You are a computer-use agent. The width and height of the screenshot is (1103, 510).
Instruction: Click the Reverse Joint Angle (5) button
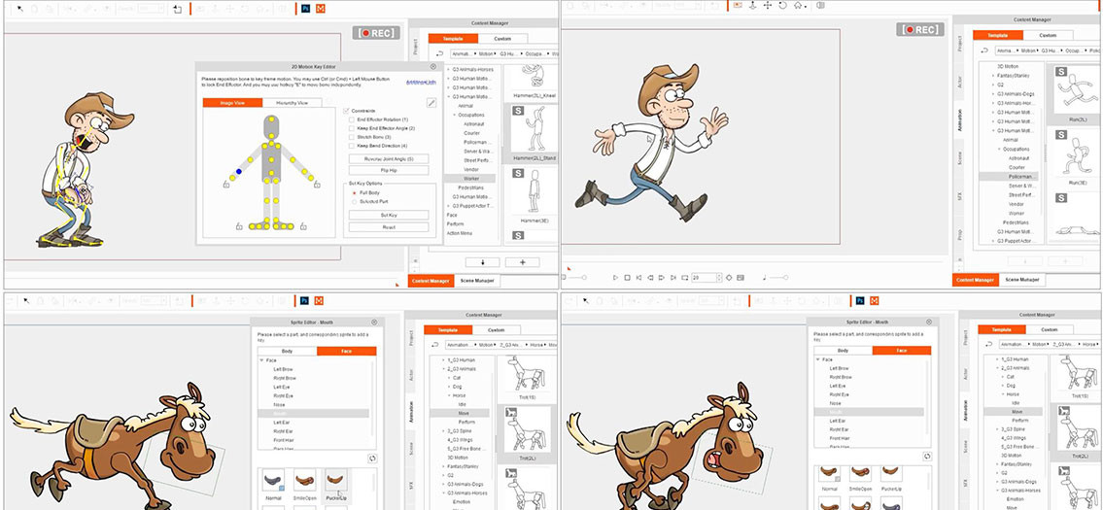(389, 159)
